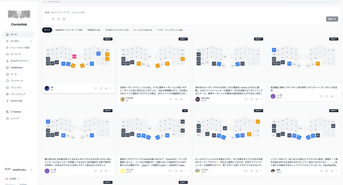The image size is (343, 185).
Task: Open VialWindow in the sidebar
Action: click(19, 67)
